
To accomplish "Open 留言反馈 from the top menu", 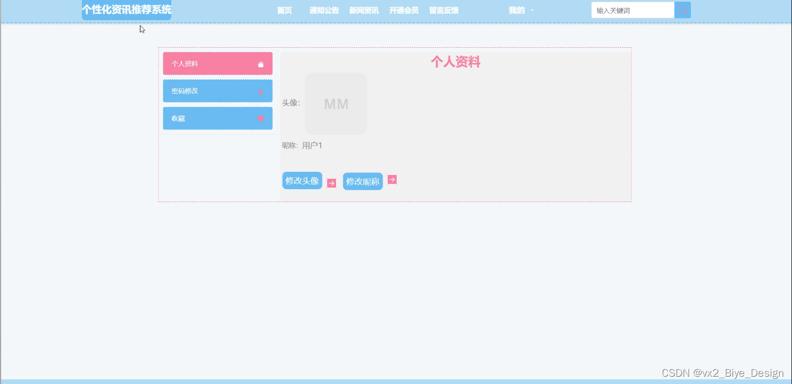I will pyautogui.click(x=444, y=11).
